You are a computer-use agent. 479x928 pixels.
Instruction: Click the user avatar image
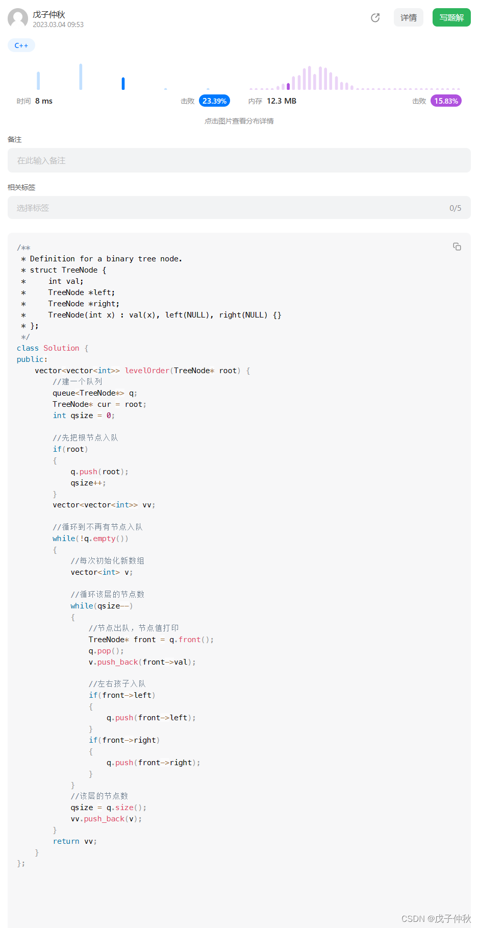coord(18,18)
